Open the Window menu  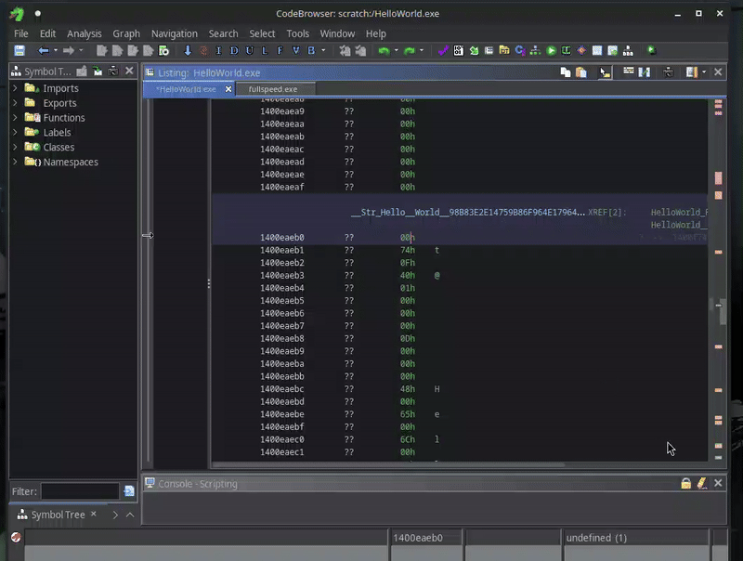click(x=337, y=33)
